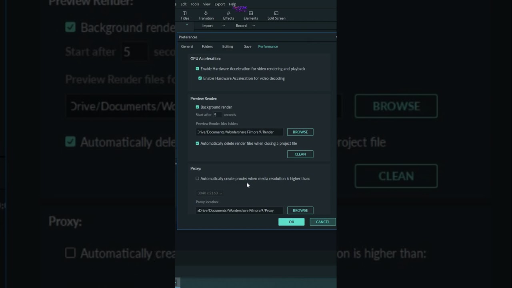Click the 'Proxy:' heading
This screenshot has width=512, height=288.
click(x=196, y=169)
